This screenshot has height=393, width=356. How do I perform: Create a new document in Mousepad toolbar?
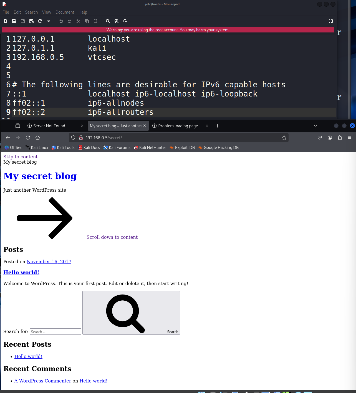6,21
